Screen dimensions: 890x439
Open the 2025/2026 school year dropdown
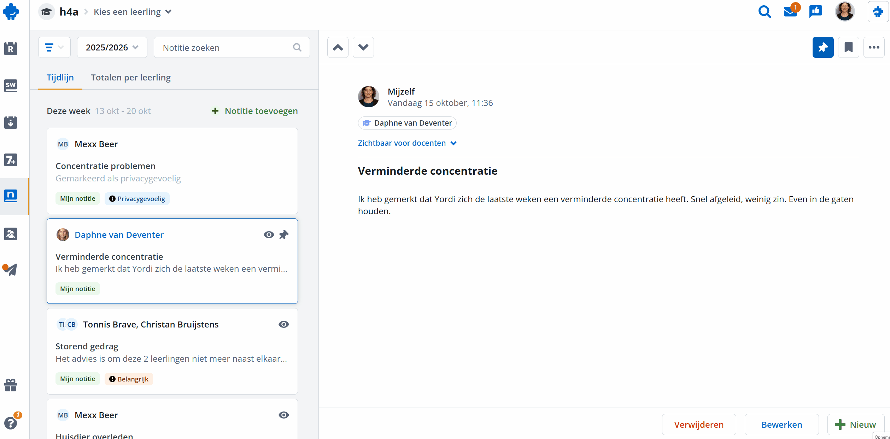coord(112,47)
